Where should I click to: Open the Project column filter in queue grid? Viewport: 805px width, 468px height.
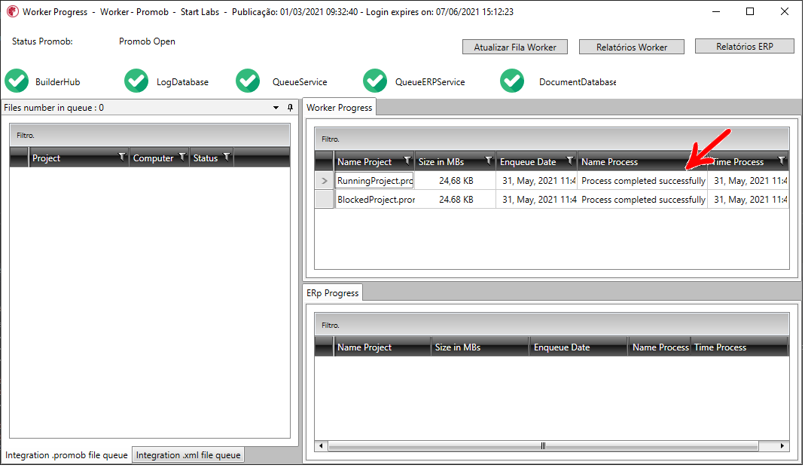click(x=122, y=157)
